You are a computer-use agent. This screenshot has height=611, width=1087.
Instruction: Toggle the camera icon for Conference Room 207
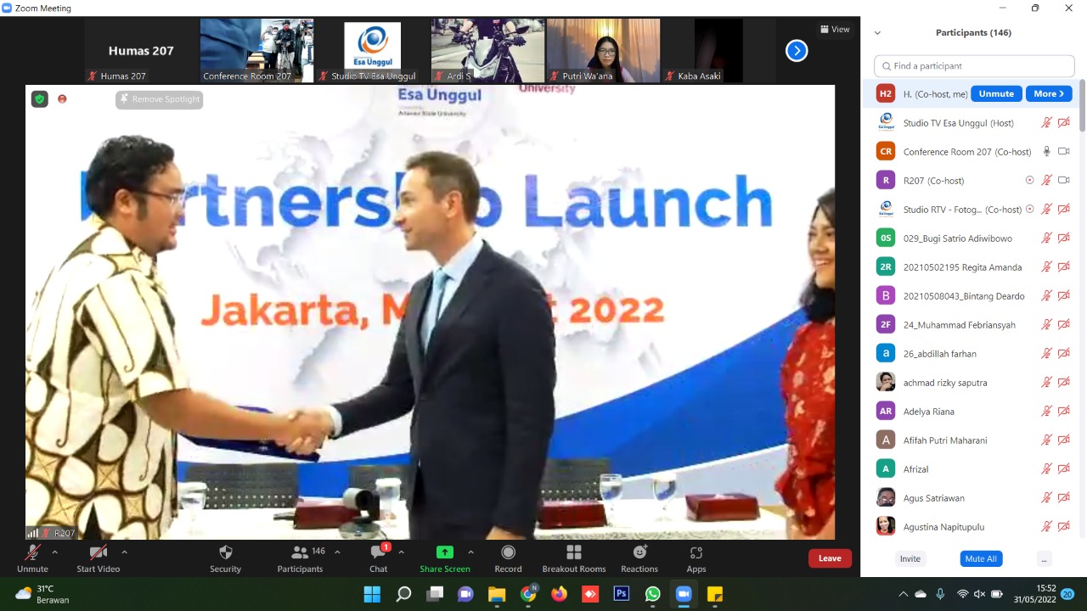tap(1063, 152)
